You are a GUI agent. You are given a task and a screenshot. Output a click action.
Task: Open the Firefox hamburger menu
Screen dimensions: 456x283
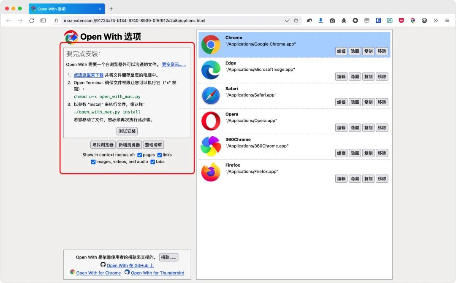(447, 21)
